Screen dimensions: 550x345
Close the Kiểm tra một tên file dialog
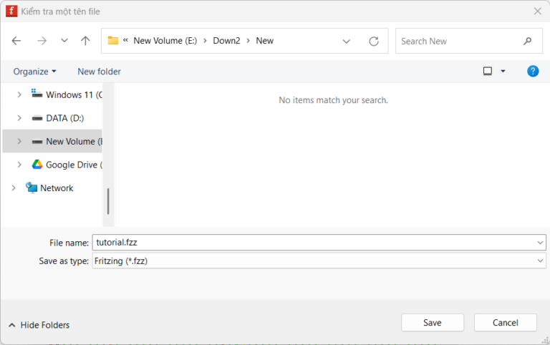pyautogui.click(x=537, y=11)
